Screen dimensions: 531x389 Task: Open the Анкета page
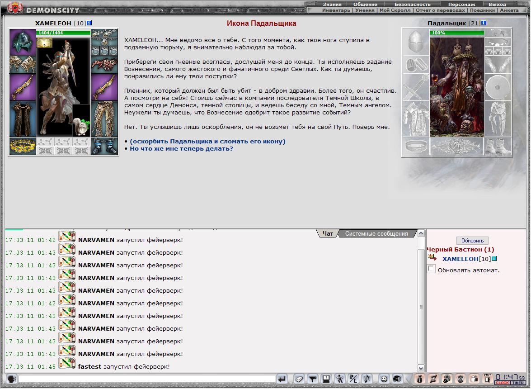(509, 10)
